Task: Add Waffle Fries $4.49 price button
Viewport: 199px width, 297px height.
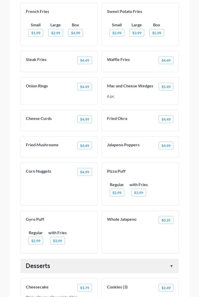Action: pos(166,60)
